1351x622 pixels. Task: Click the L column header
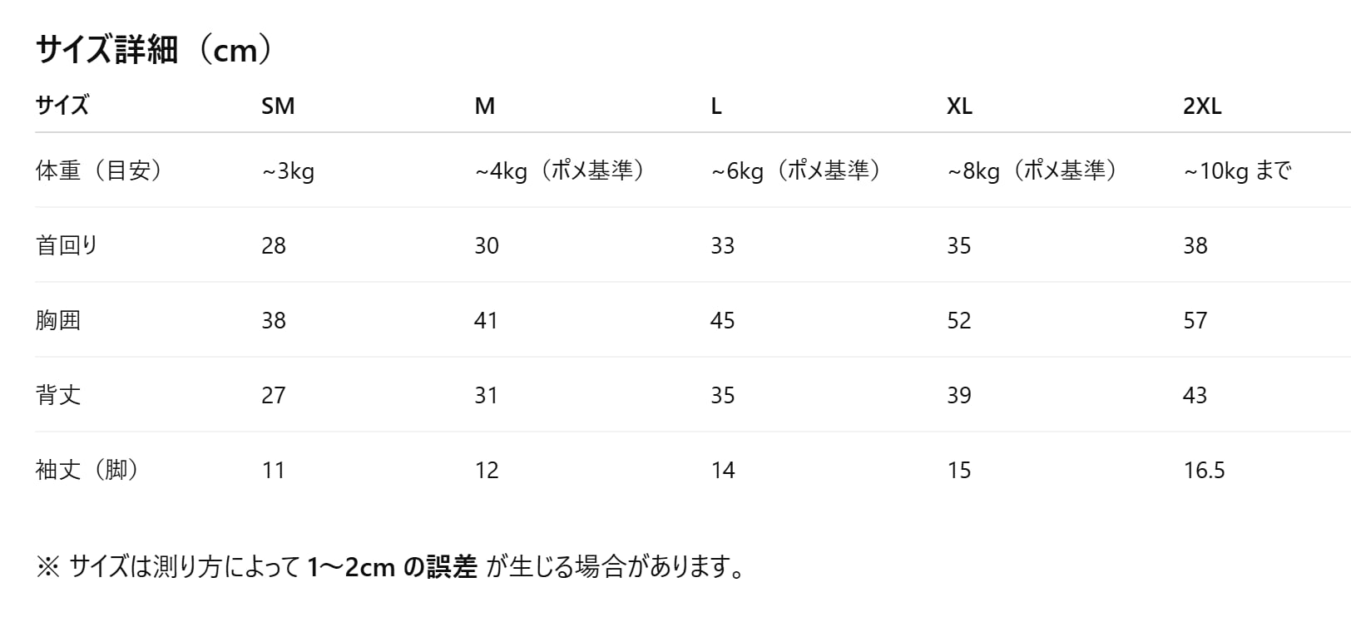[716, 106]
